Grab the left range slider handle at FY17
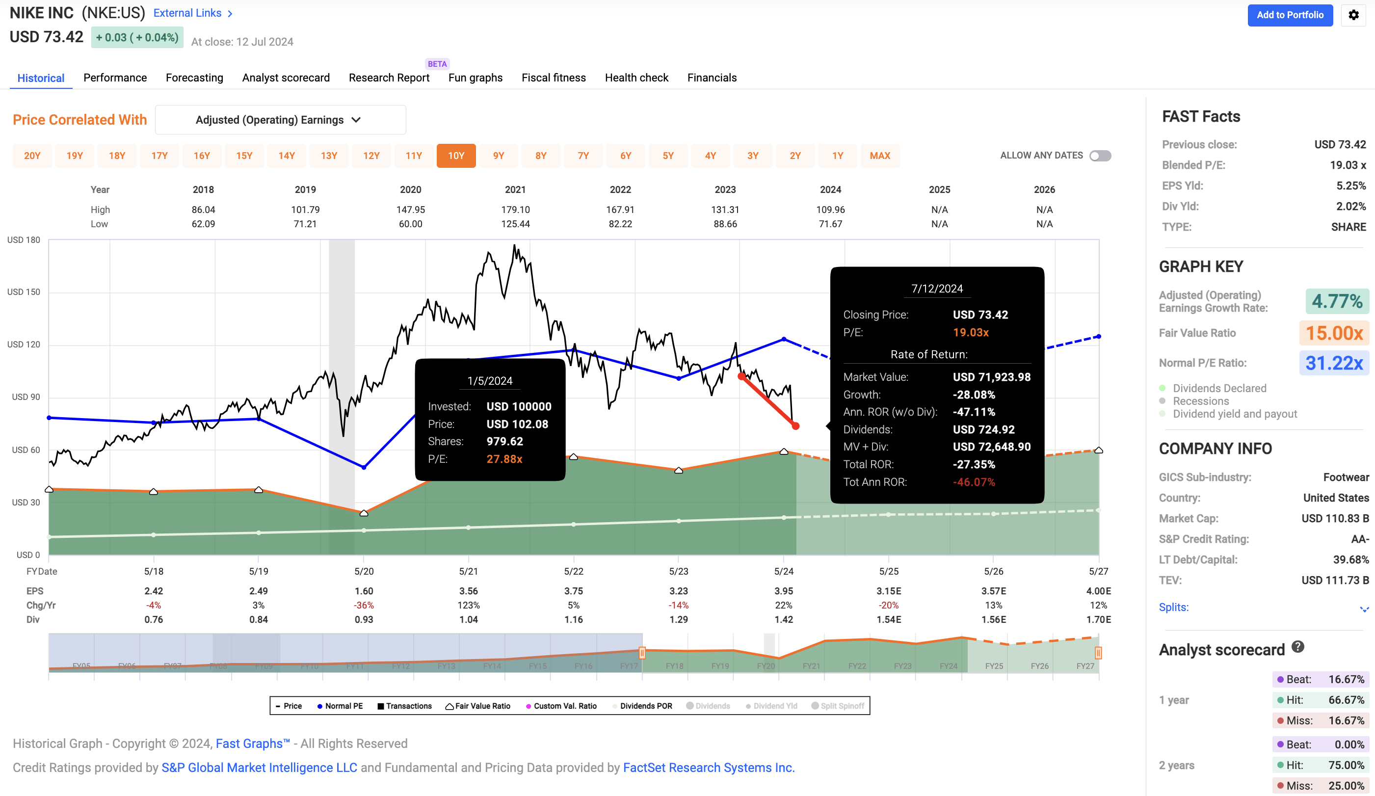The width and height of the screenshot is (1375, 796). tap(642, 653)
